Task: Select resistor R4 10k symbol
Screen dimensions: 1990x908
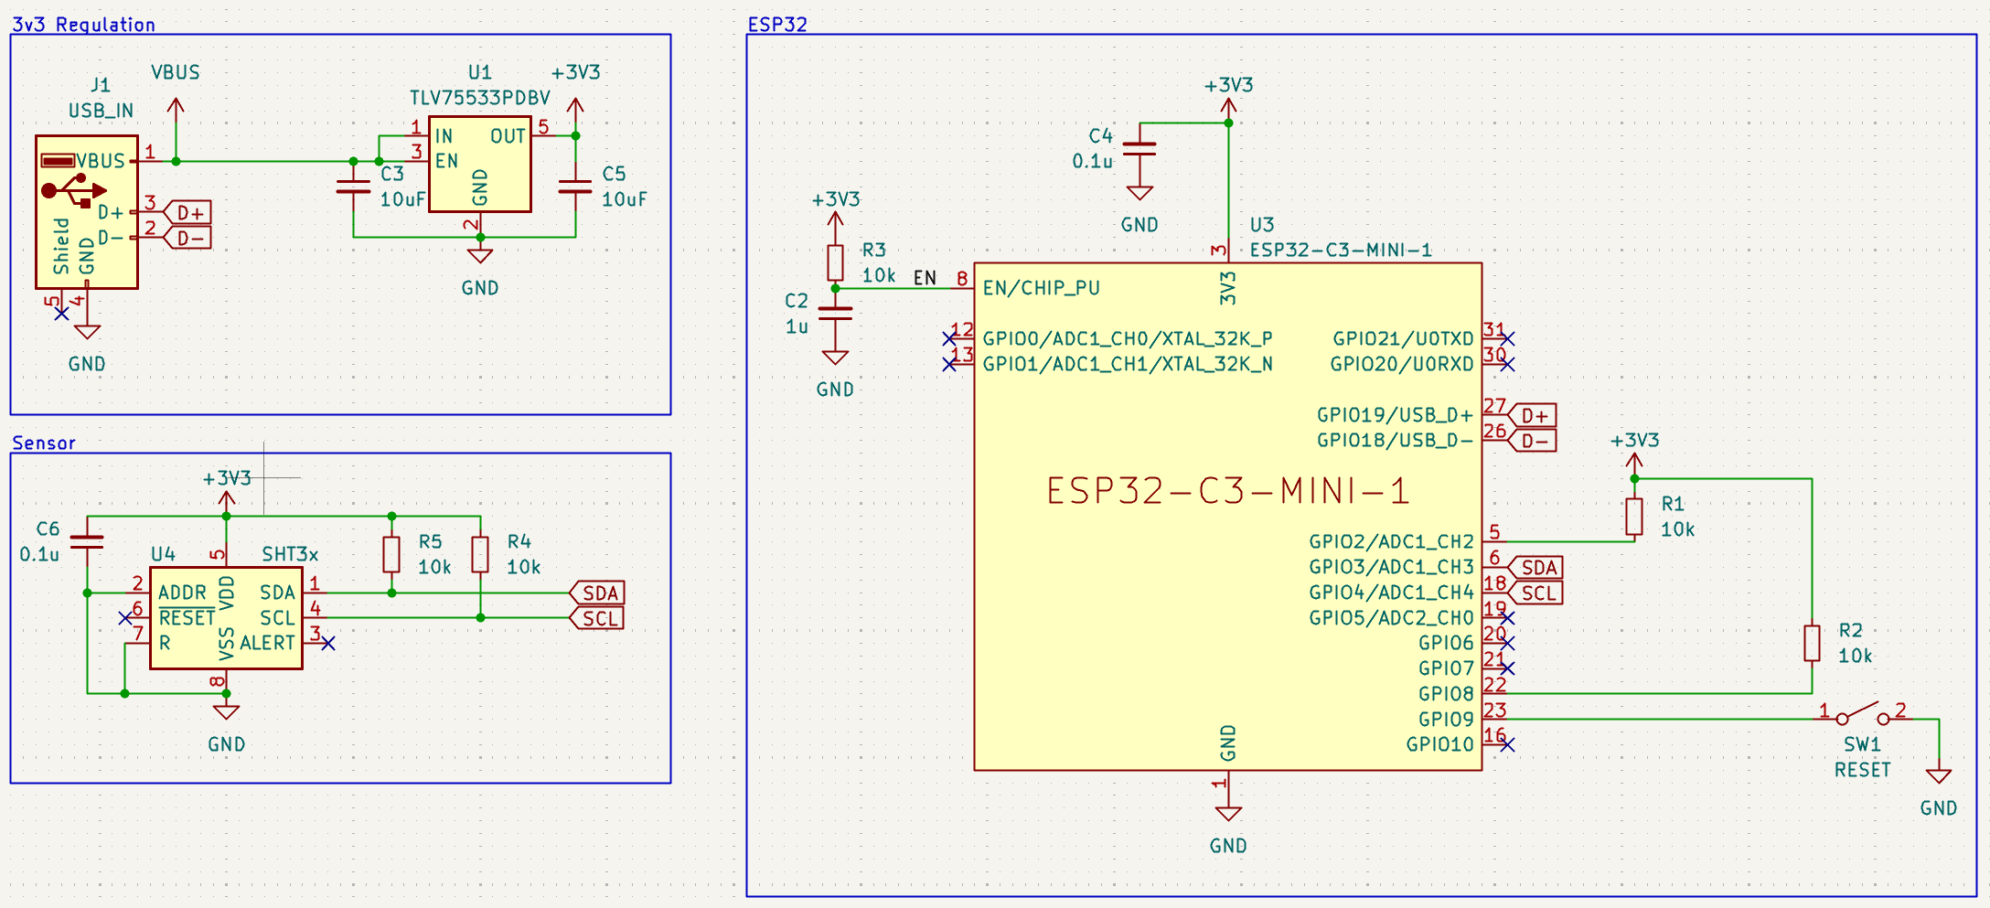Action: (x=480, y=554)
